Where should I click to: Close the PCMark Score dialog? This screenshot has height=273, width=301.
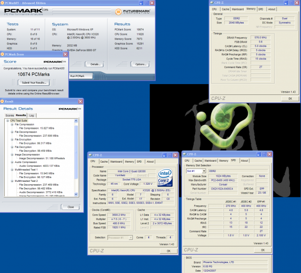(65, 55)
